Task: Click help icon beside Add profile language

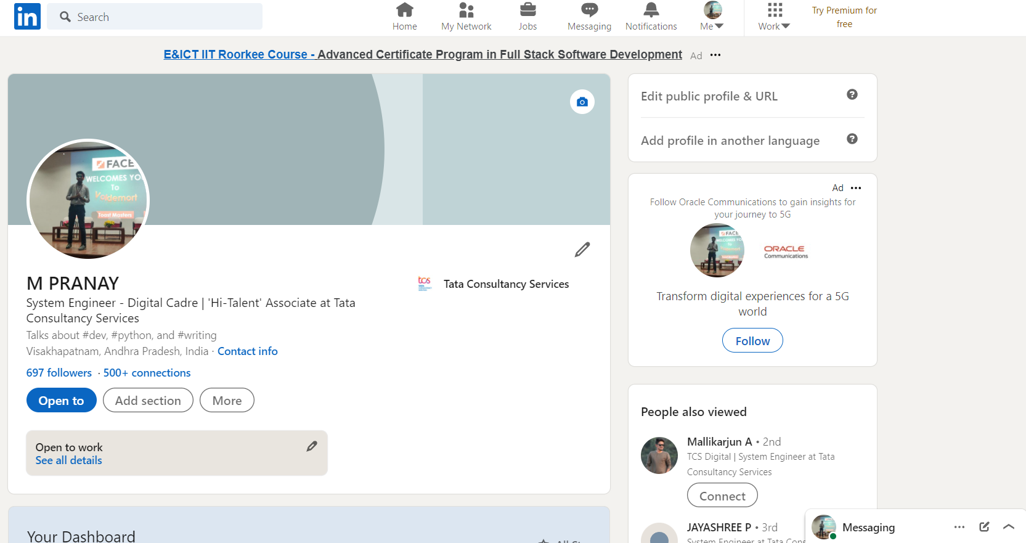Action: coord(852,139)
